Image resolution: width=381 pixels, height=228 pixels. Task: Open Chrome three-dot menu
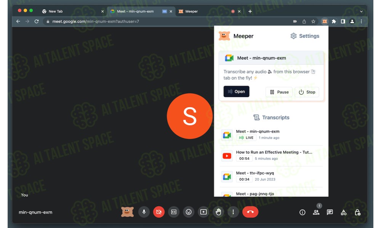point(361,21)
